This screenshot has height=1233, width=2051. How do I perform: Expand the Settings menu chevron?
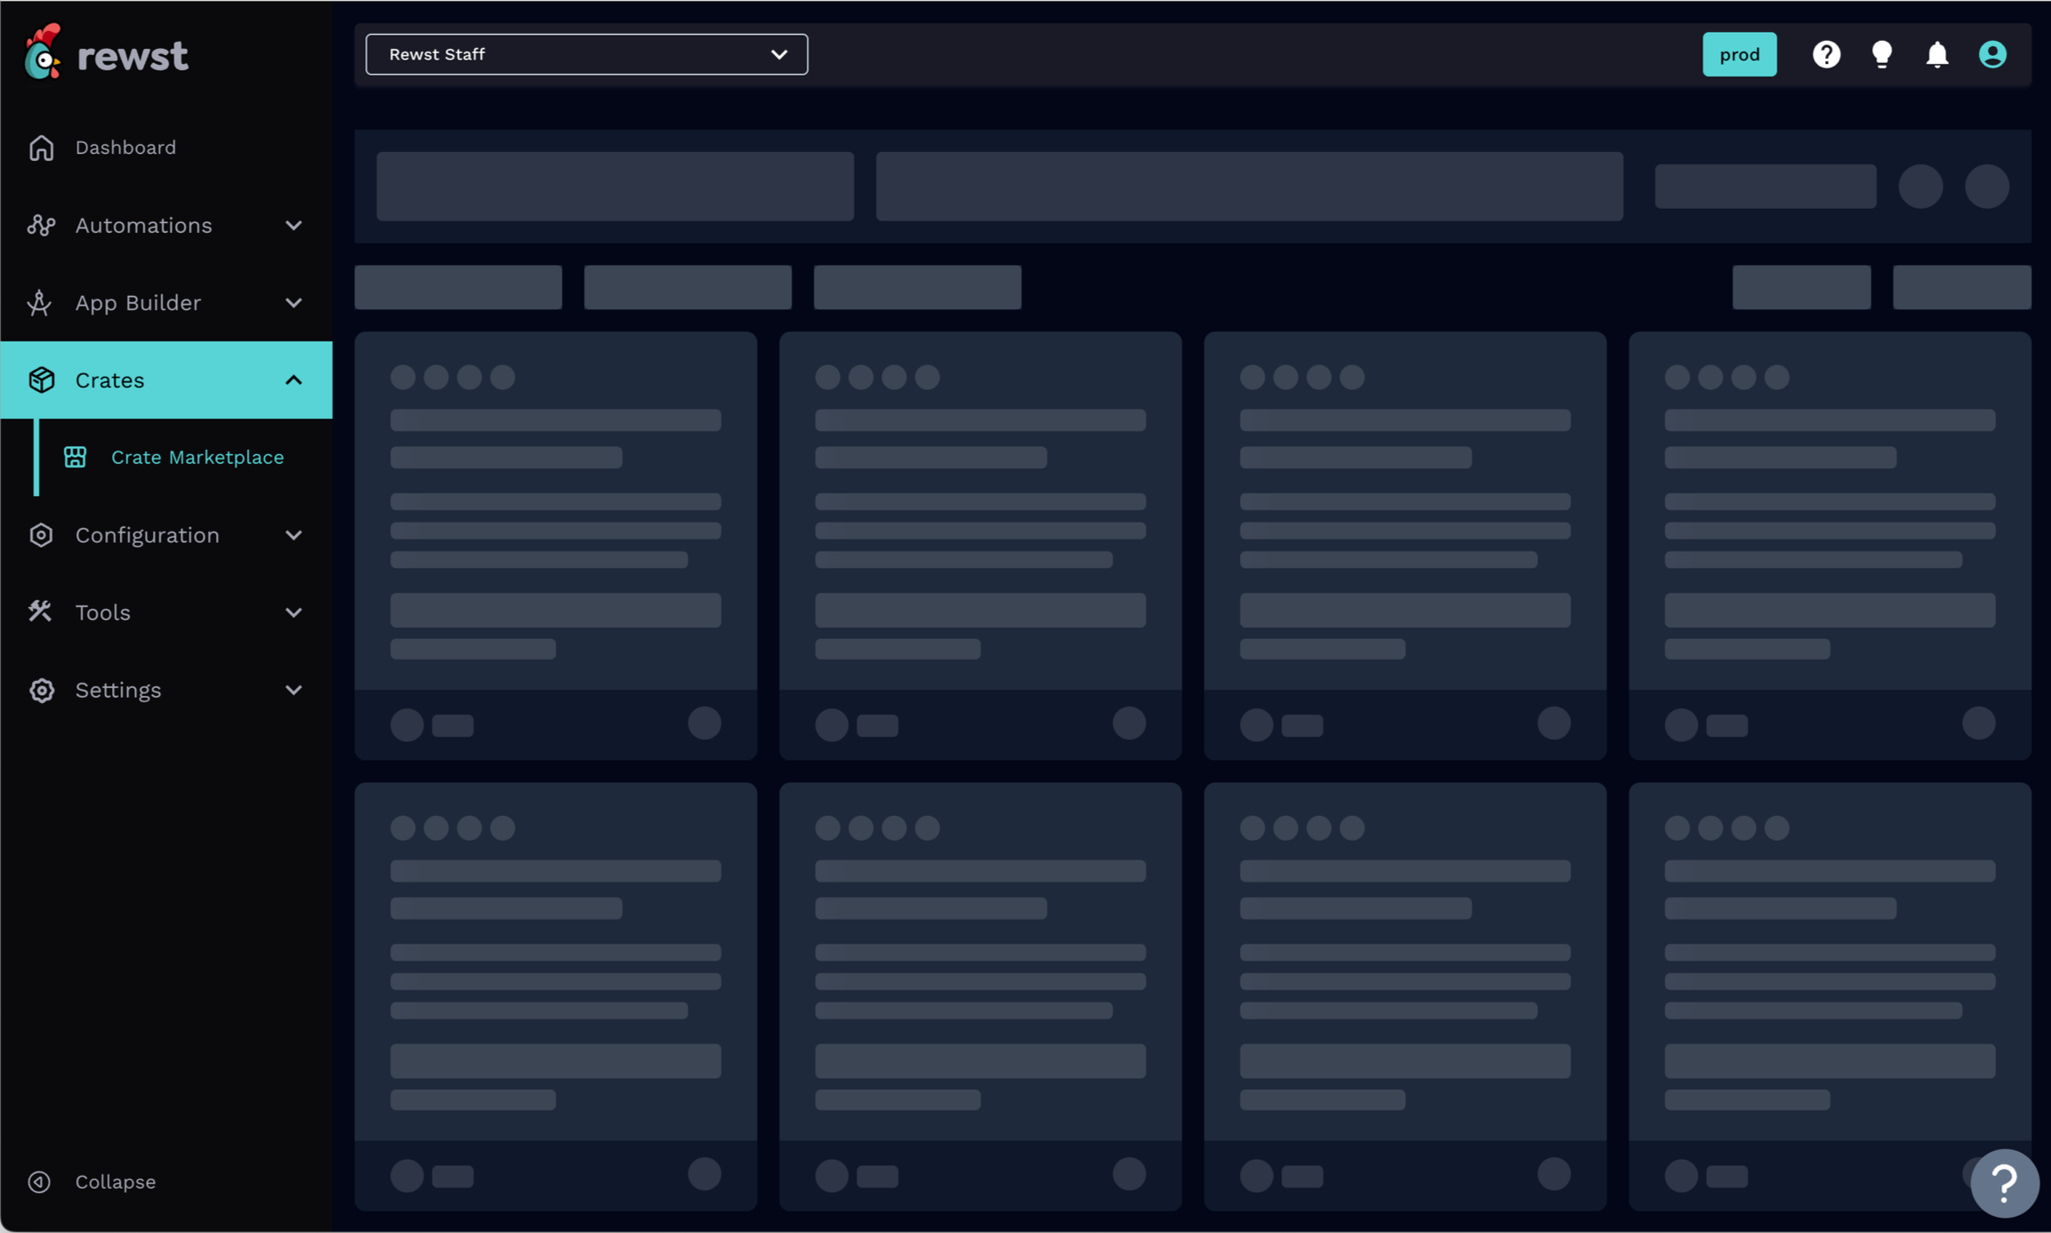click(x=294, y=690)
